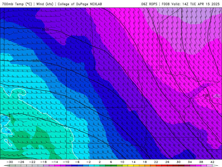Click the '14' color scale label
Image resolution: width=222 pixels, height=167 pixels.
point(133,162)
